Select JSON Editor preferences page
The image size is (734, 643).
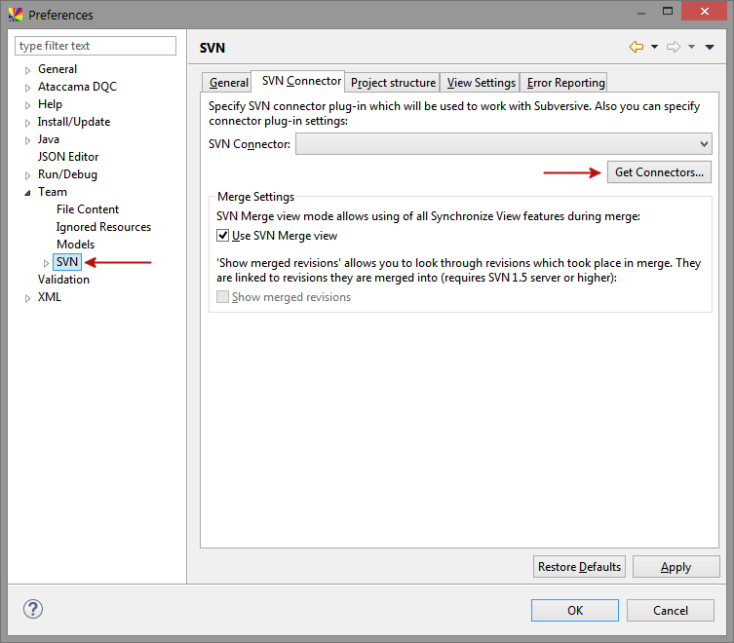(x=68, y=157)
